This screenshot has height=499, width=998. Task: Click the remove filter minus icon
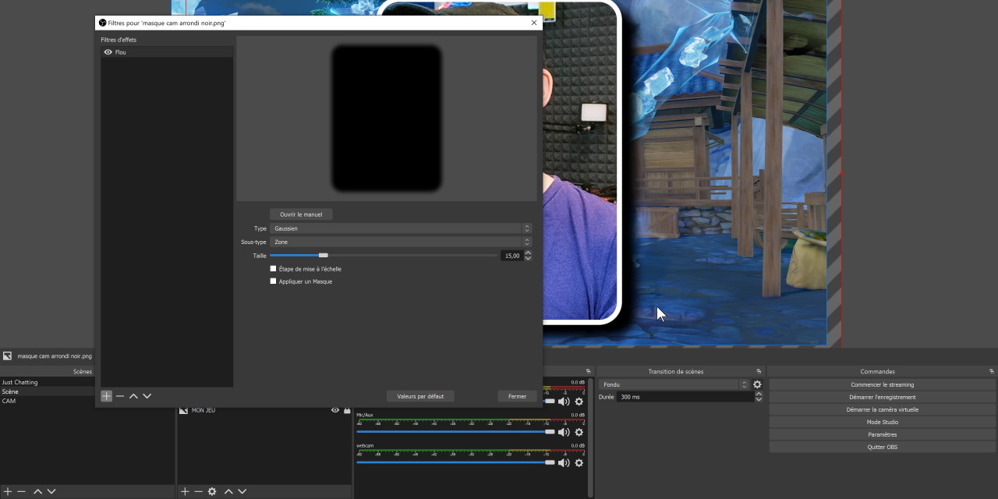[x=120, y=396]
